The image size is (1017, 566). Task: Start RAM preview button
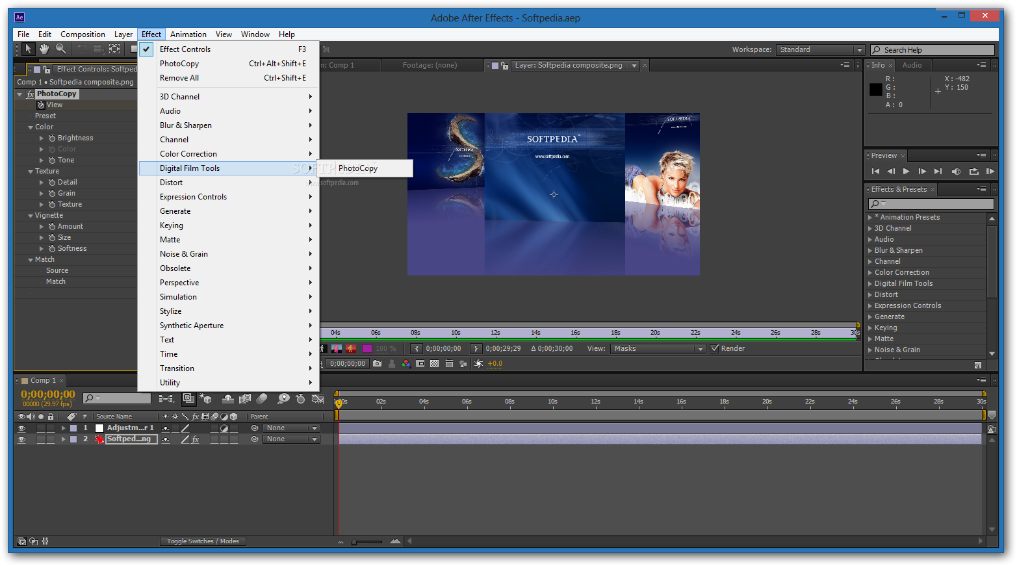click(990, 172)
